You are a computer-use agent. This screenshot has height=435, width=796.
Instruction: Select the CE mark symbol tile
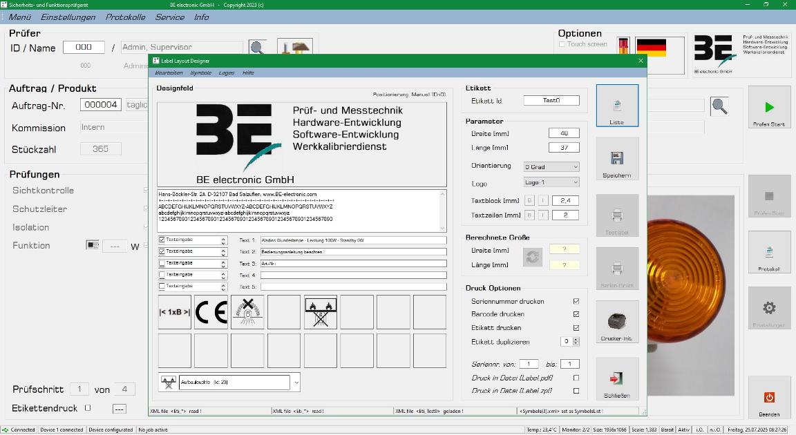click(x=211, y=312)
